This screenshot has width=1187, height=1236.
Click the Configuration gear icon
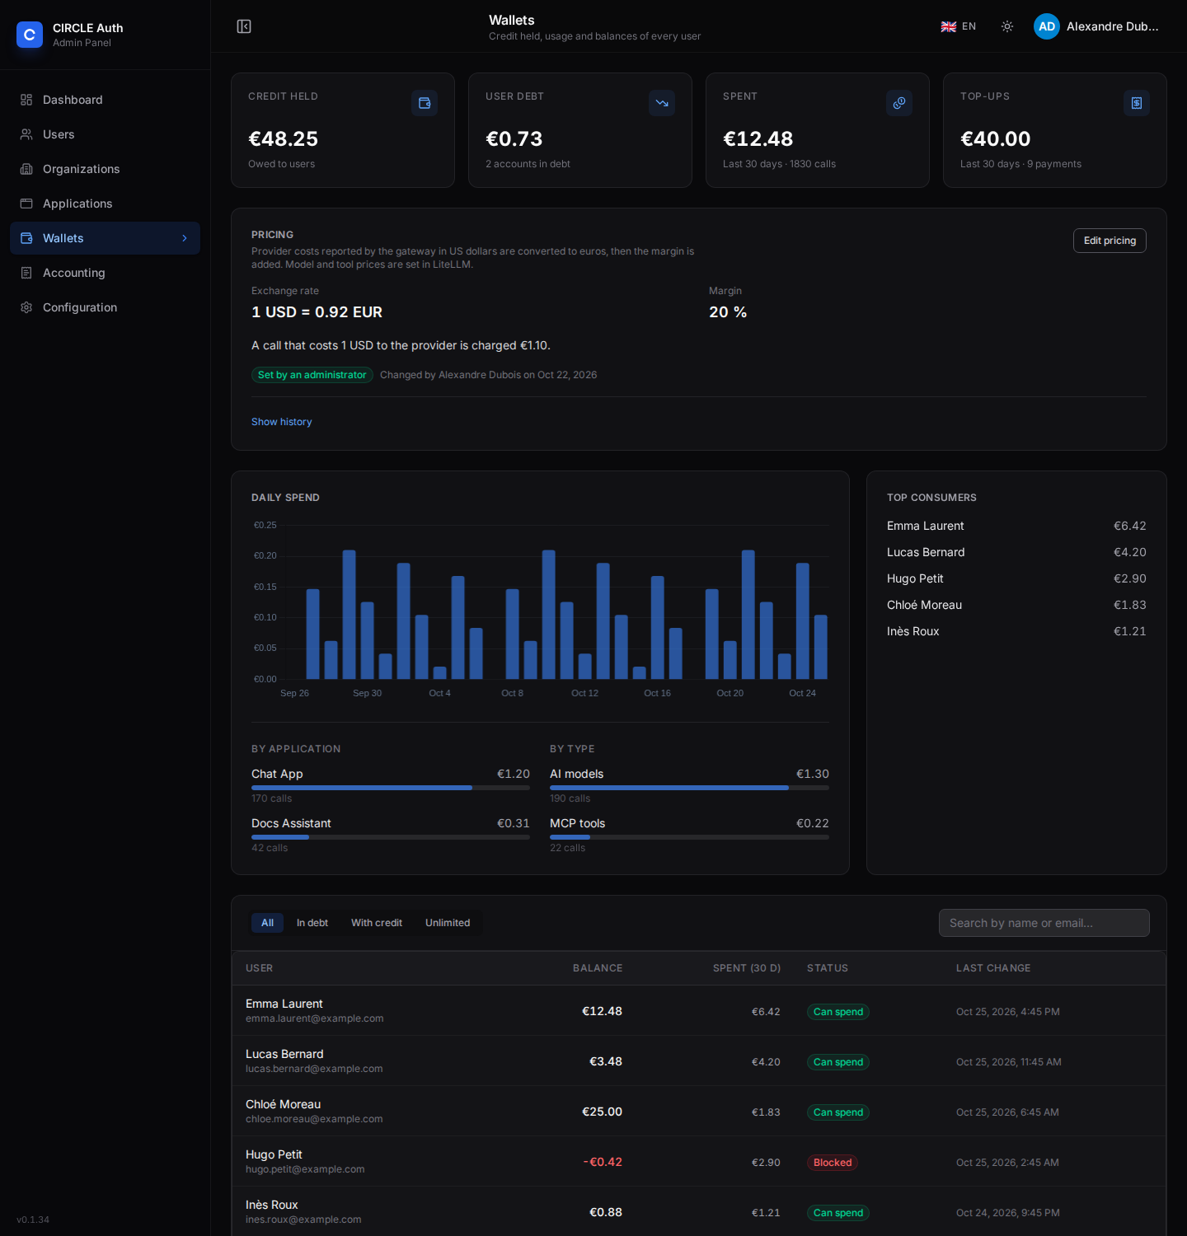click(26, 307)
